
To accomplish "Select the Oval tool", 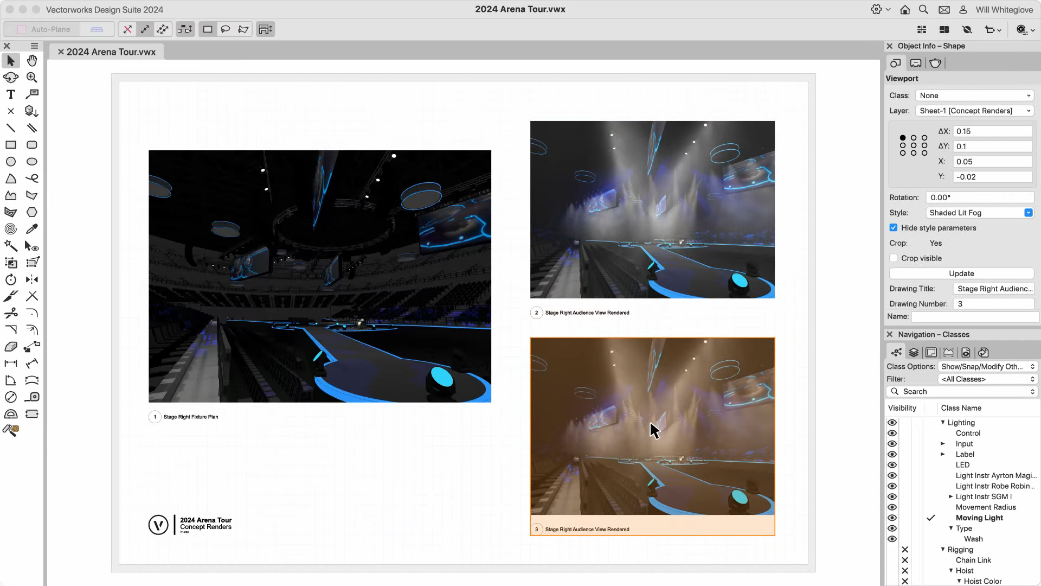I will point(32,162).
